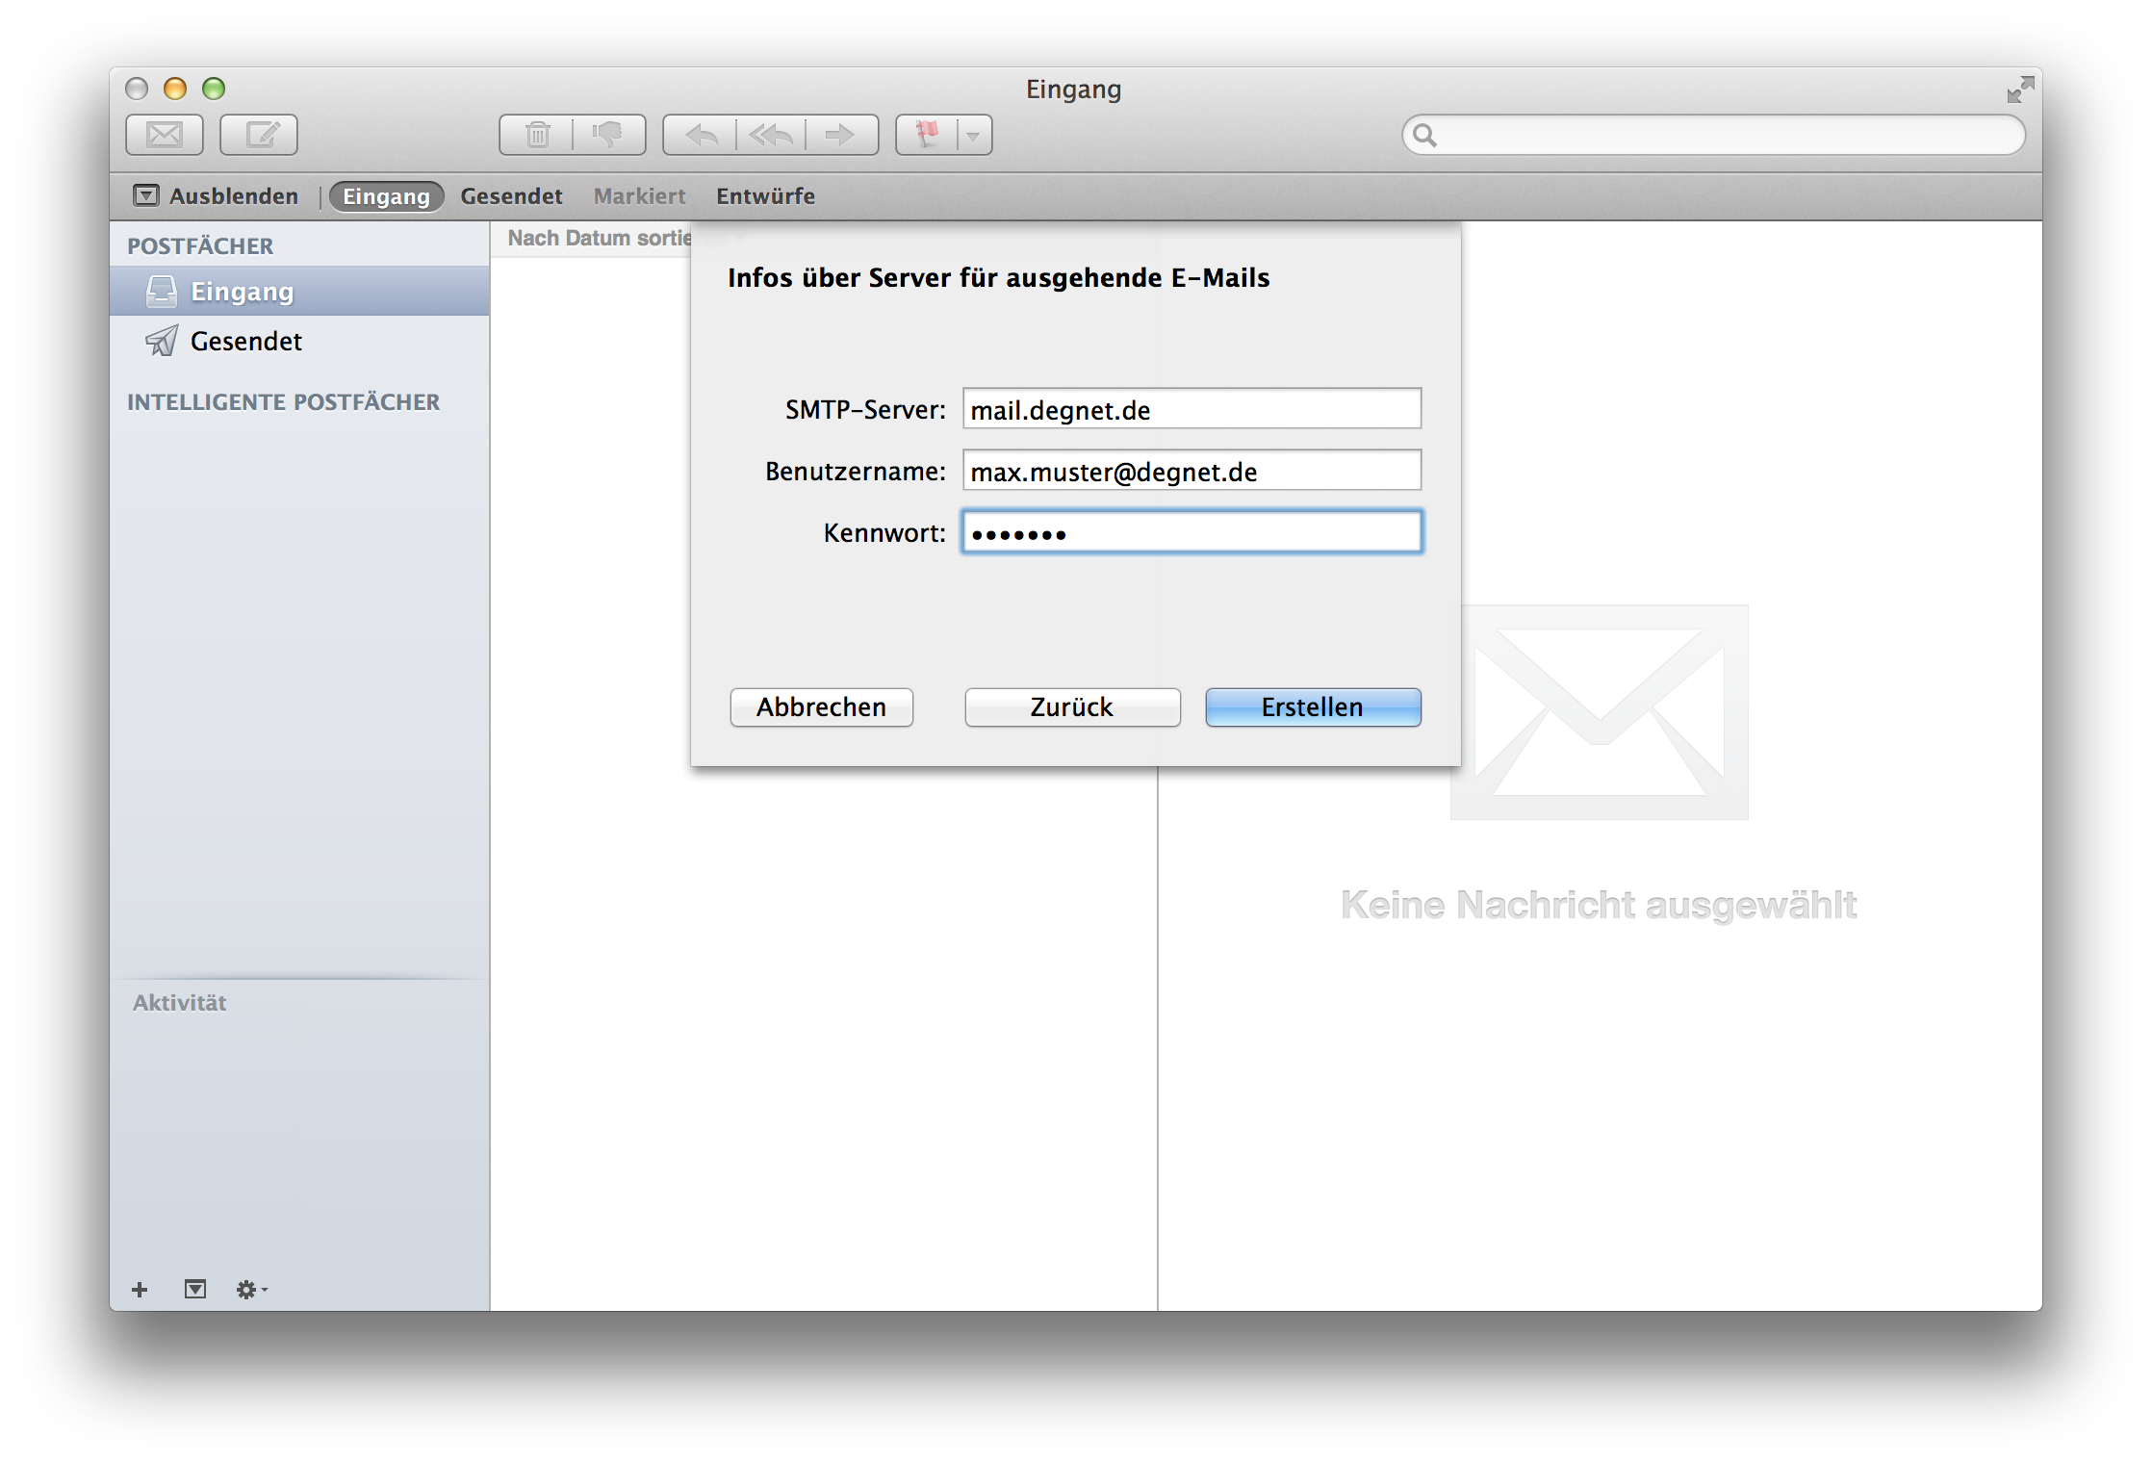This screenshot has width=2152, height=1463.
Task: Click the Trash delete icon in toolbar
Action: click(x=537, y=135)
